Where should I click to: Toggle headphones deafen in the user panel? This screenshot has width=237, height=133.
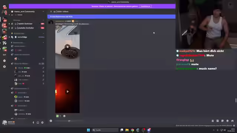pos(38,123)
